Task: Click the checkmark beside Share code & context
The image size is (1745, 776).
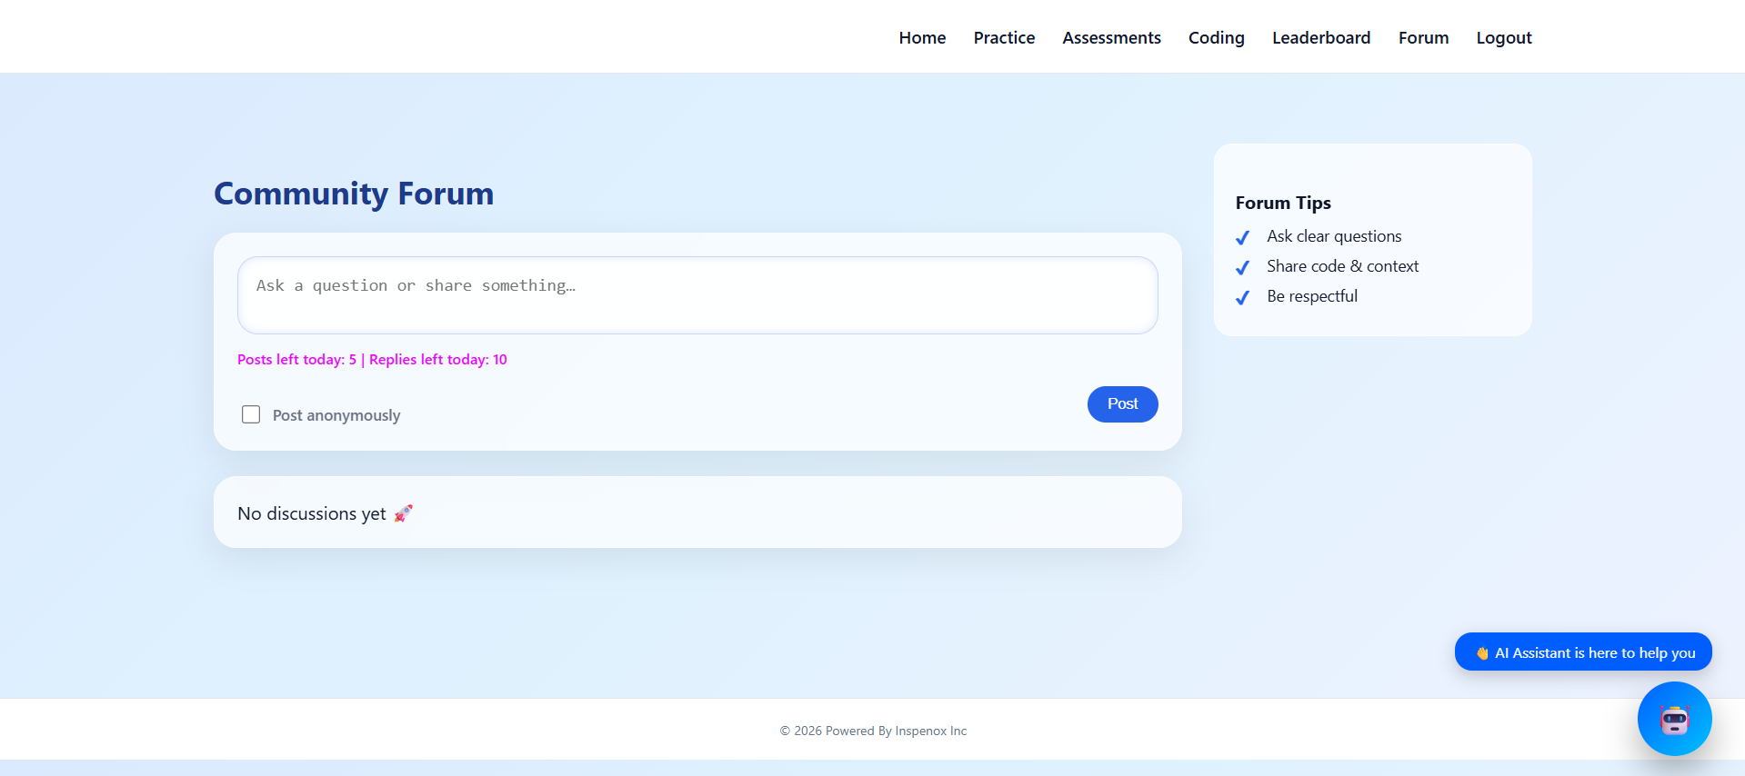Action: pos(1242,267)
